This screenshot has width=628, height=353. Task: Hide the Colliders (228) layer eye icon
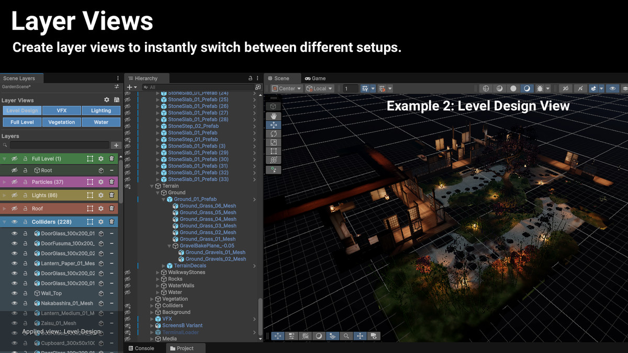15,221
